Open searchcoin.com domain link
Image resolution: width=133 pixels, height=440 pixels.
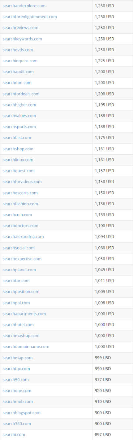click(x=17, y=215)
